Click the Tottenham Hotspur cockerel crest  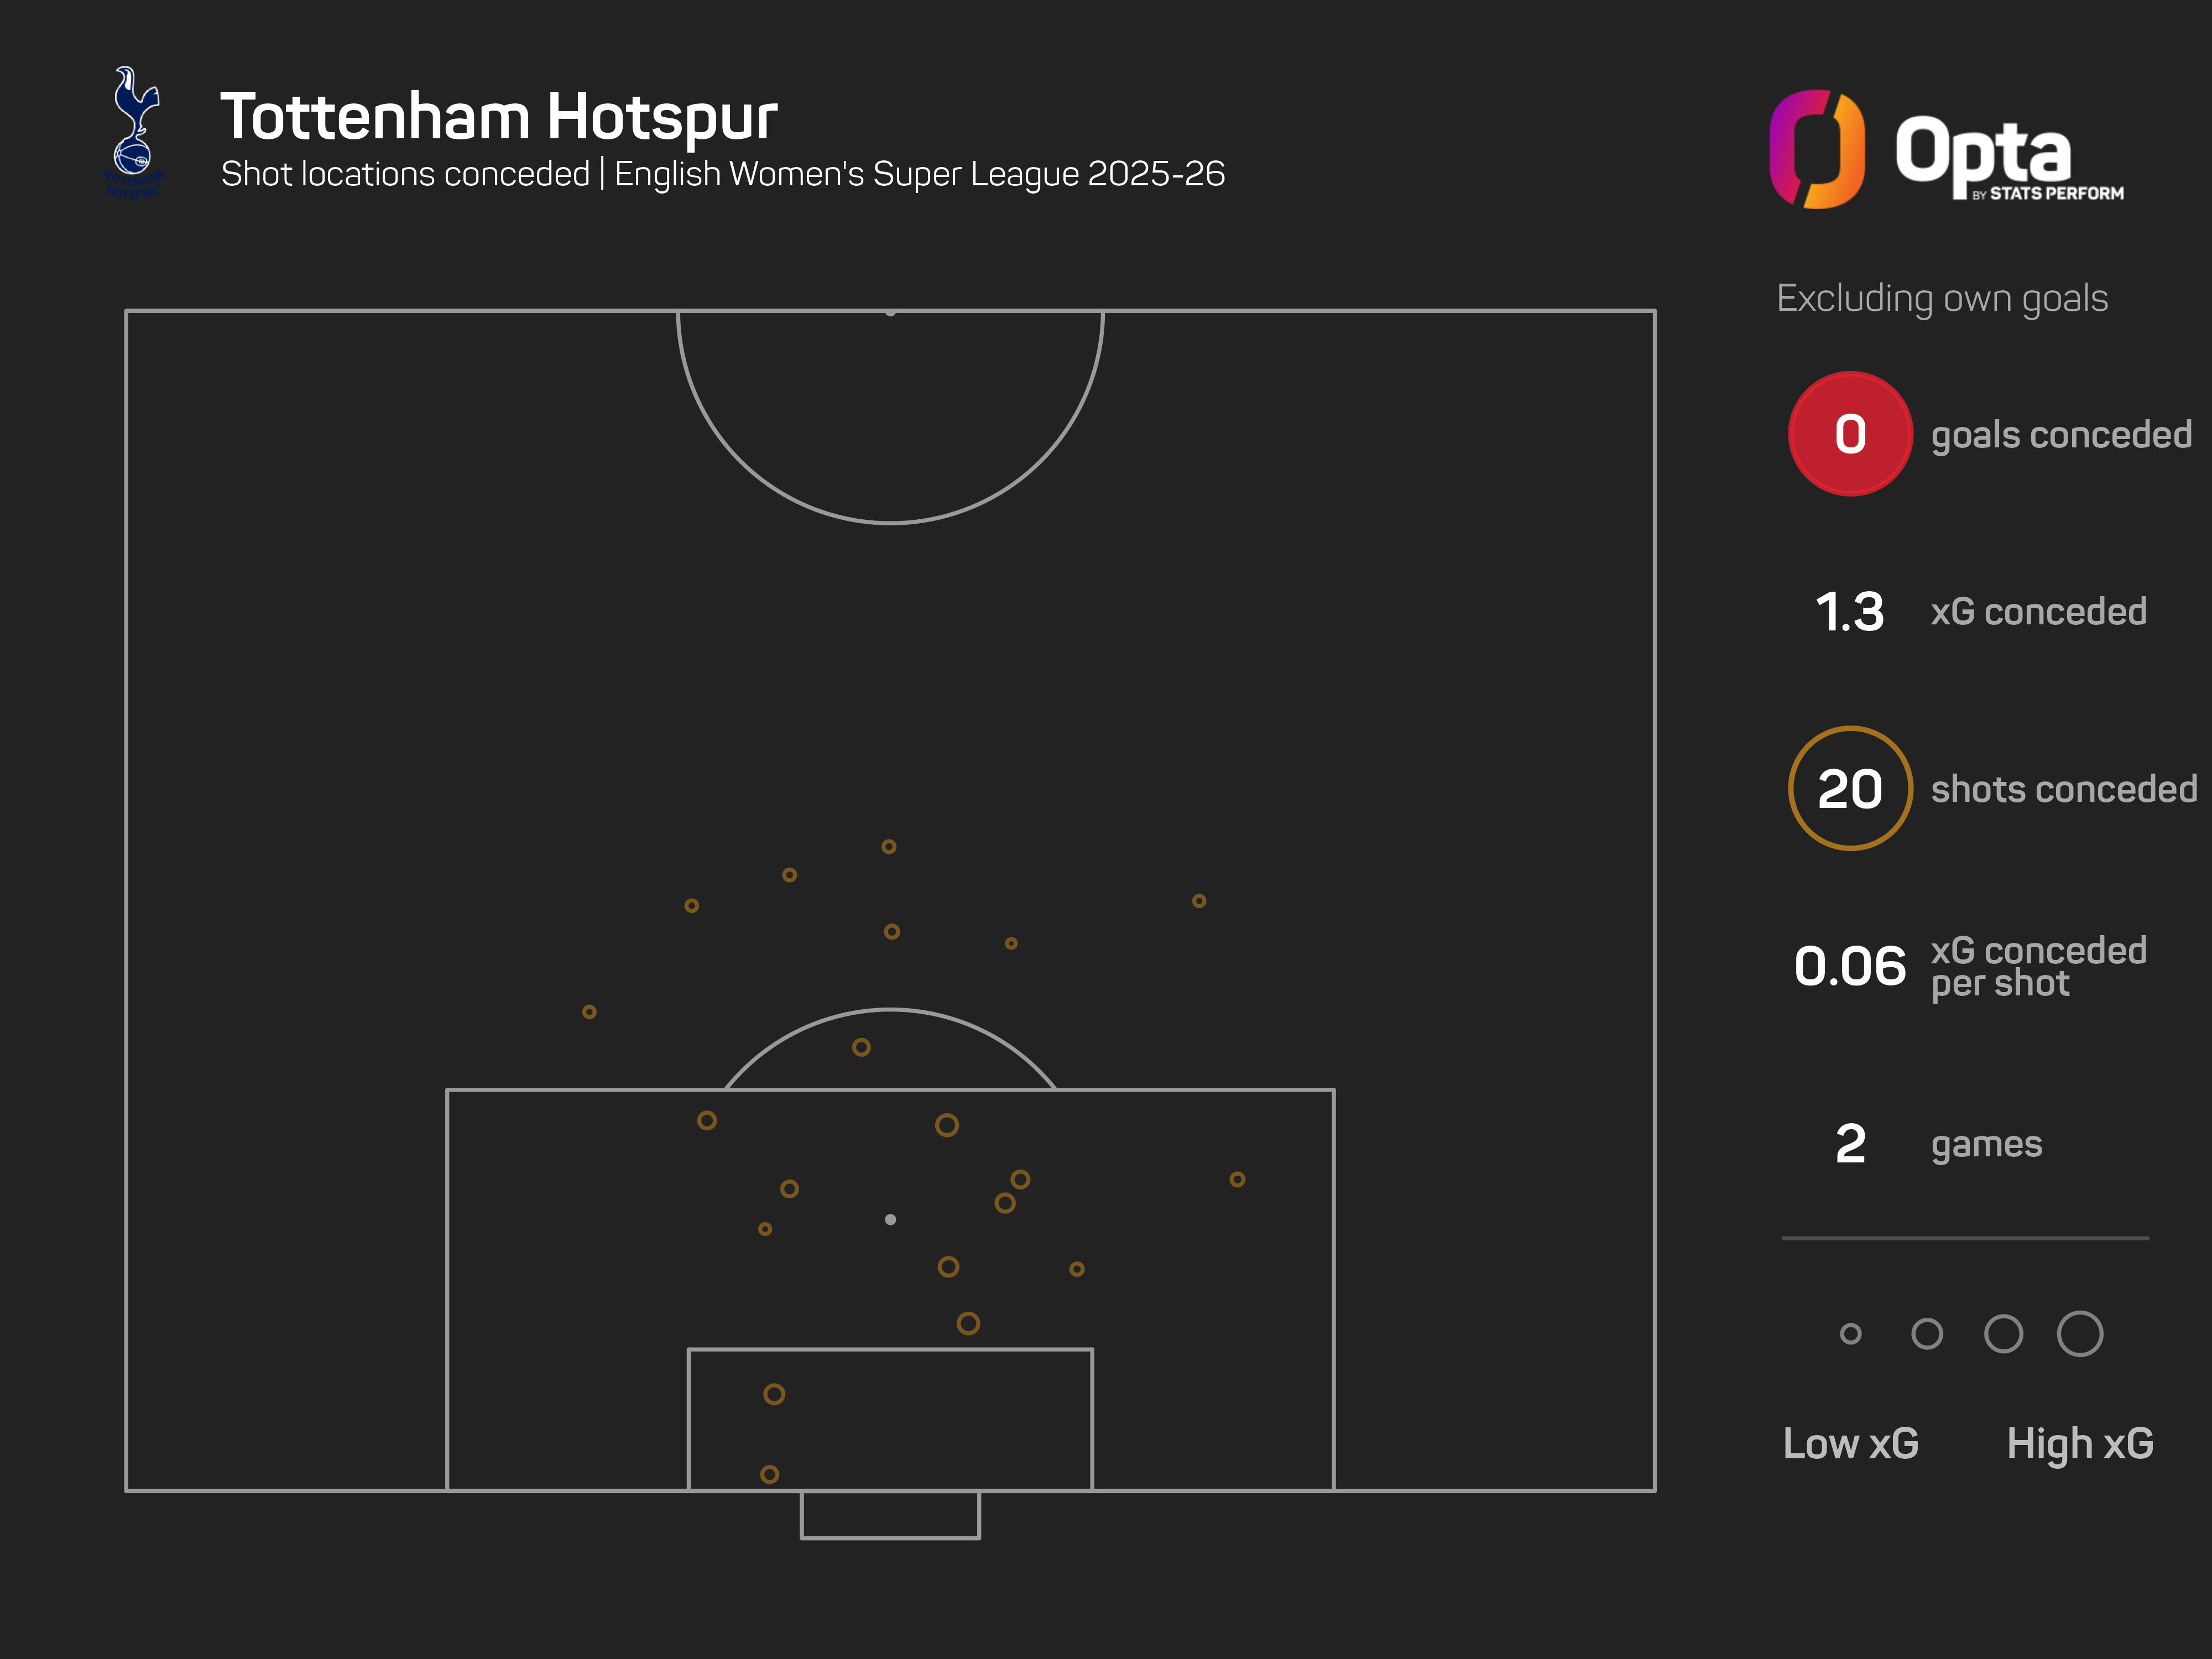(x=134, y=131)
